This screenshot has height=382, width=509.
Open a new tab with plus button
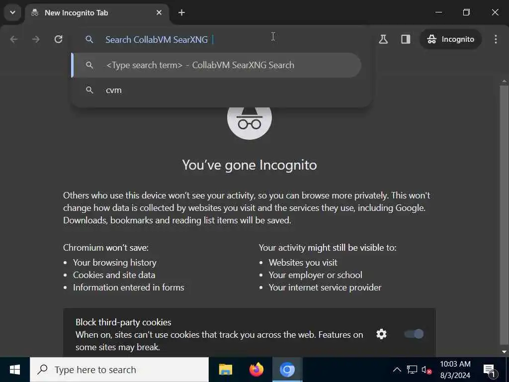182,12
